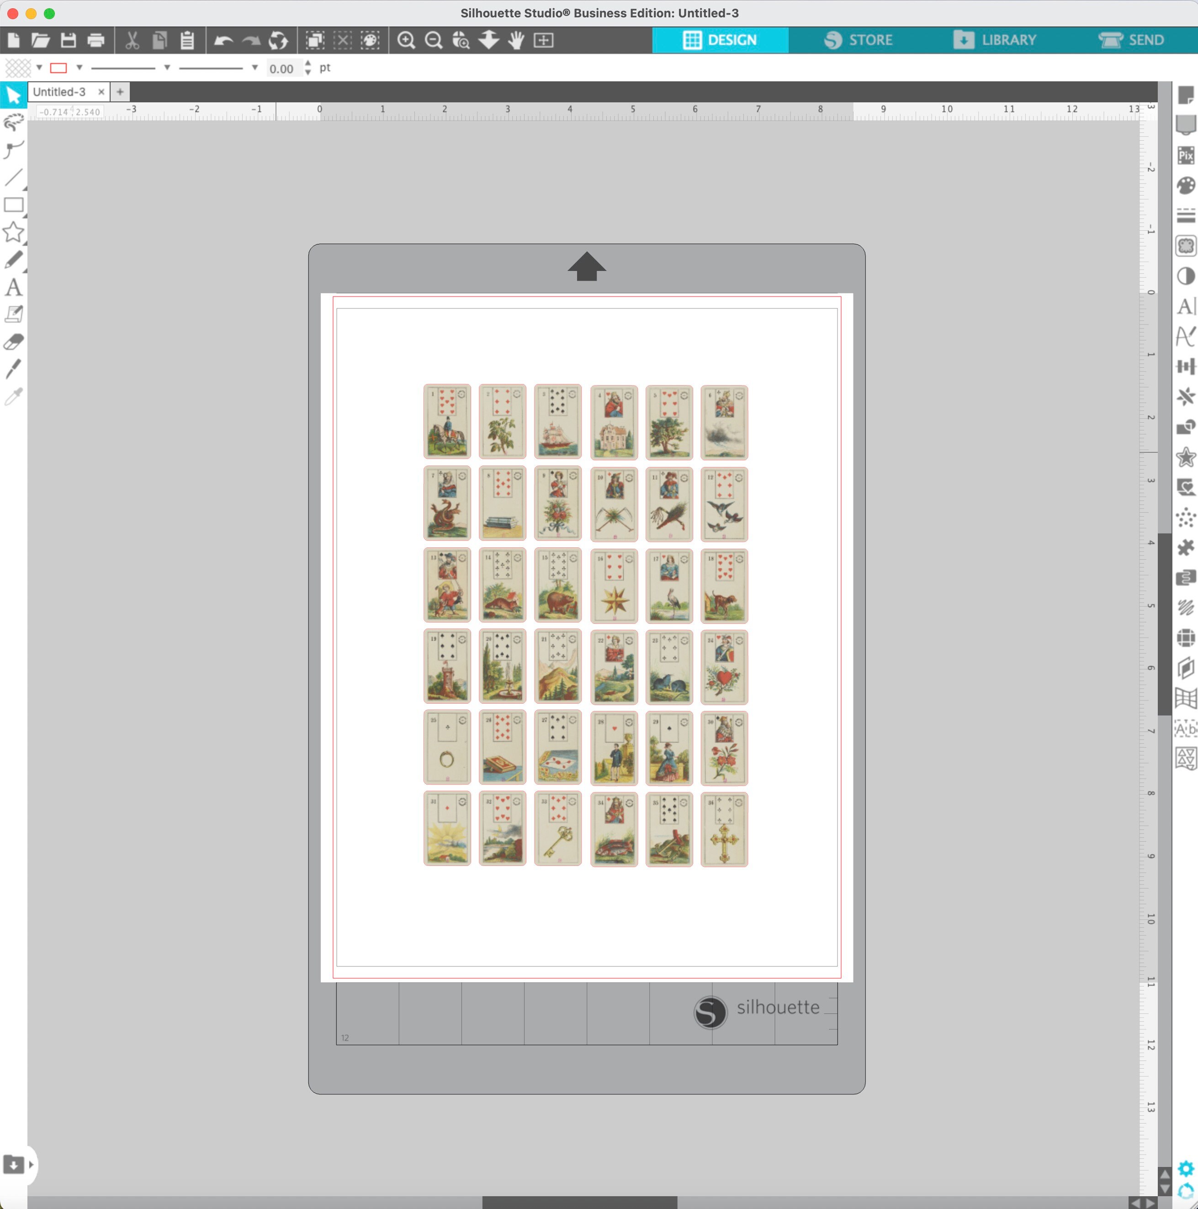Open Fill color palette panel
This screenshot has width=1198, height=1209.
(1186, 185)
